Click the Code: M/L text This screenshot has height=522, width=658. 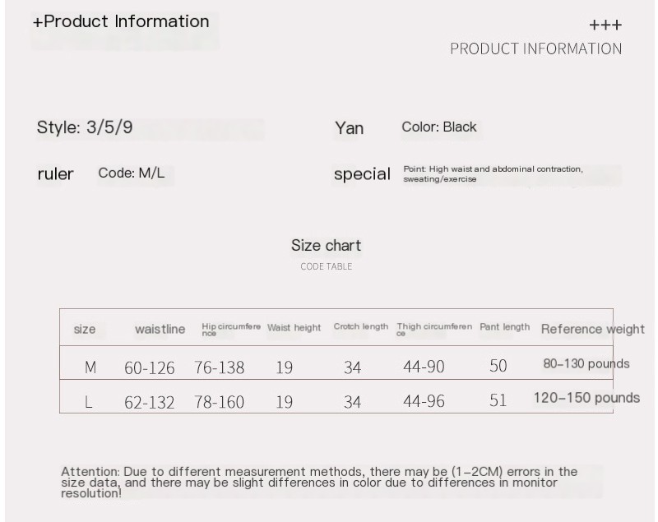pos(132,173)
